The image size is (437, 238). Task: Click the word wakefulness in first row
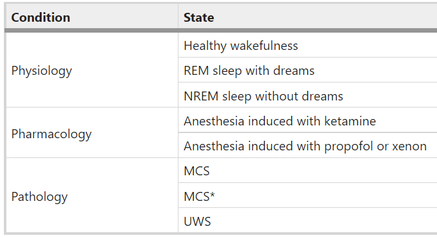coord(264,45)
